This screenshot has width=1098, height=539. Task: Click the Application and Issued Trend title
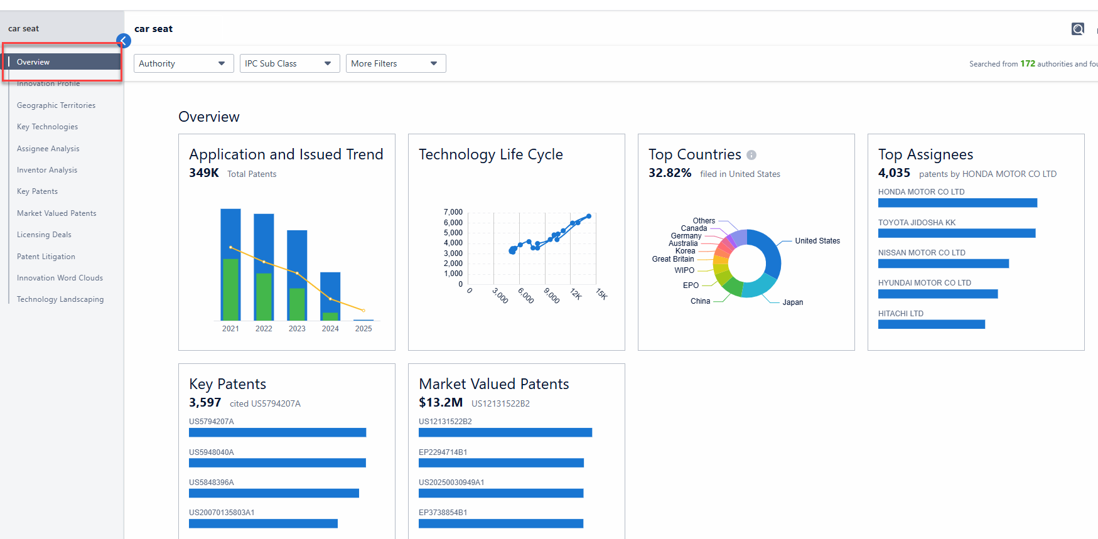point(286,154)
